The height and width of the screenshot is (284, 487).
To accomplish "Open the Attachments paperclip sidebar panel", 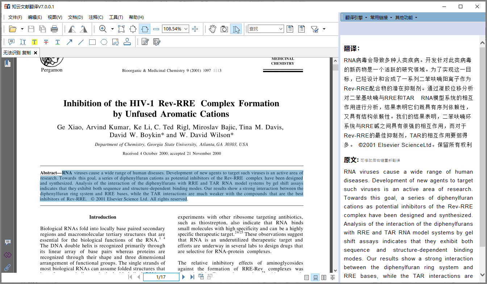I will (x=8, y=268).
